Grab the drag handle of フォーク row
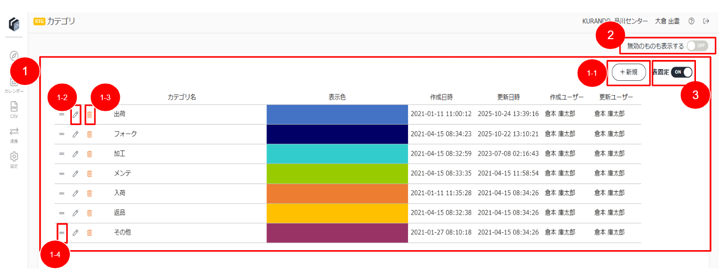 pyautogui.click(x=62, y=134)
